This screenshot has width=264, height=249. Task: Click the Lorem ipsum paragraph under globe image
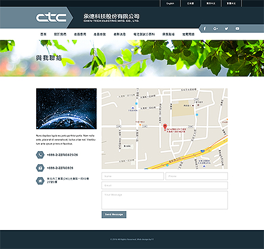(66, 140)
